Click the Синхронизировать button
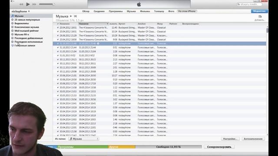 [219, 147]
